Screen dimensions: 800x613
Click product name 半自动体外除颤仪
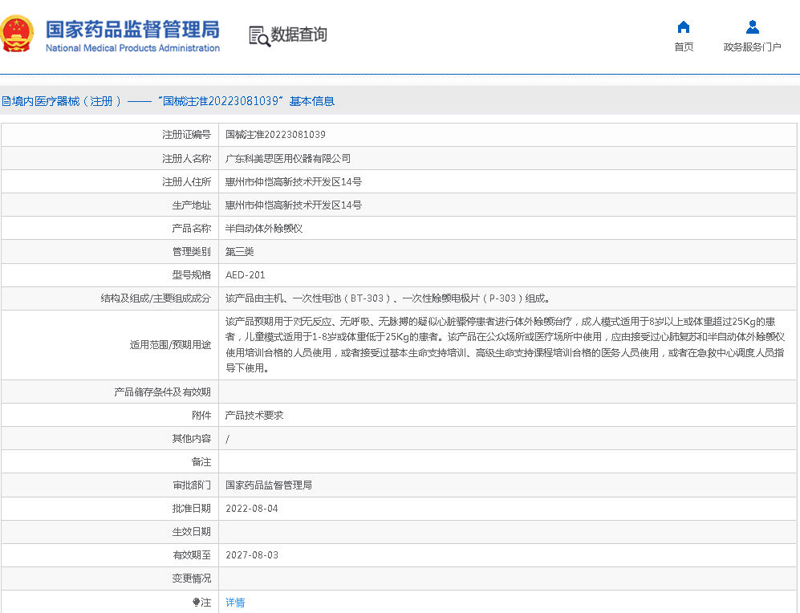tap(263, 229)
